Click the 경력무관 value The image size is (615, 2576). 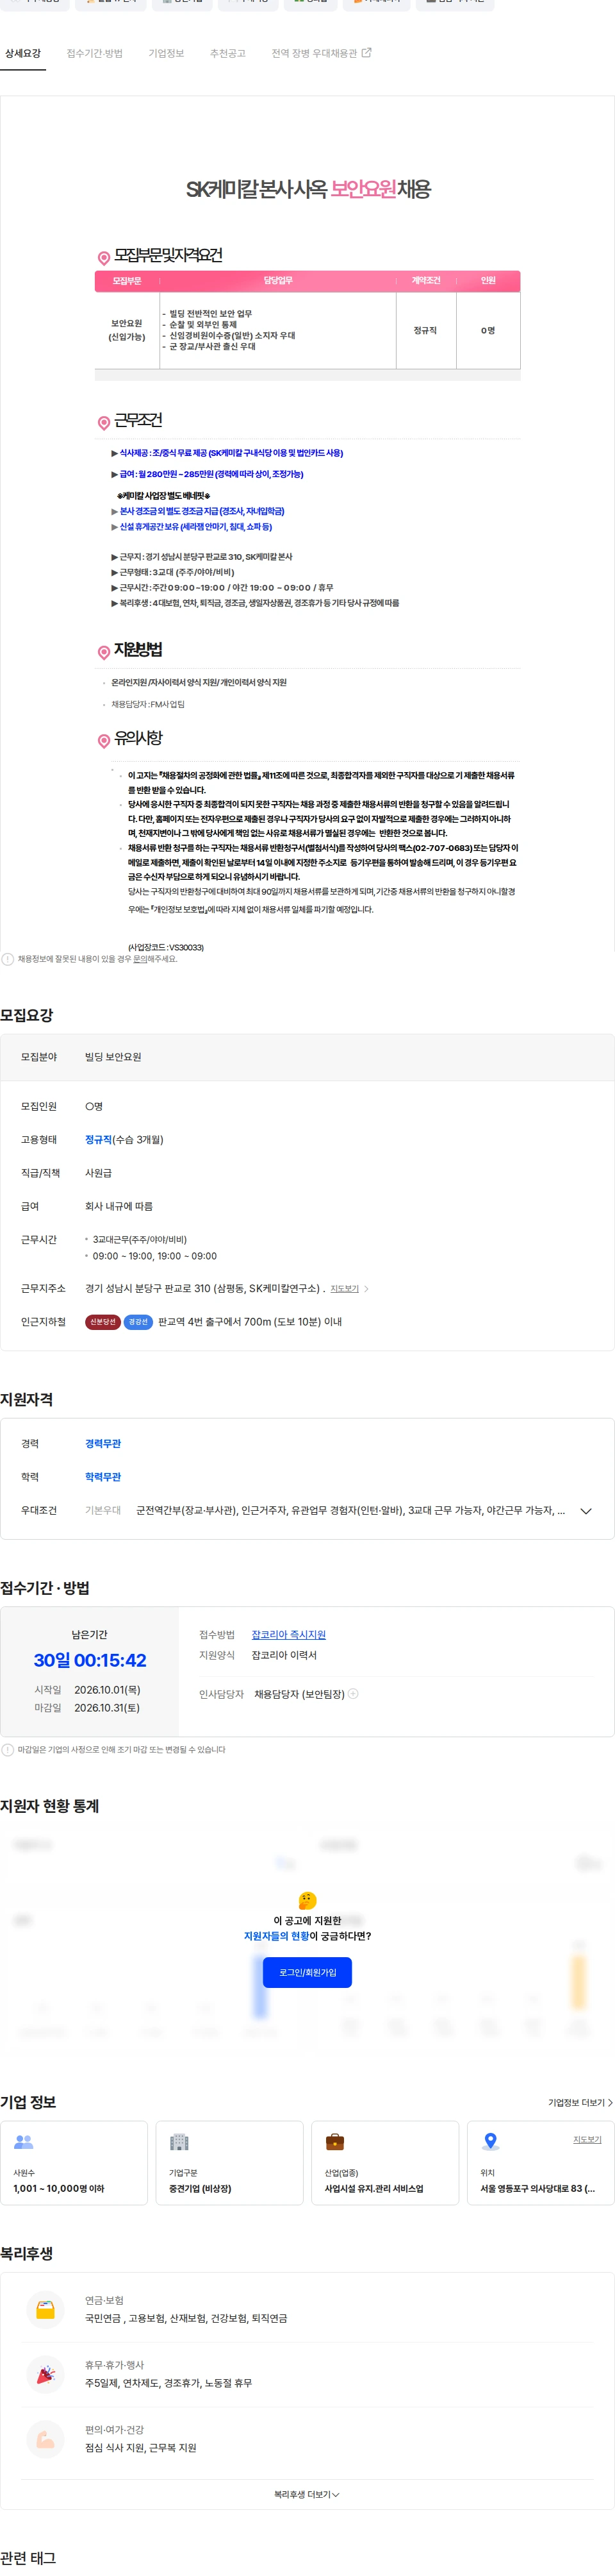[x=103, y=1444]
